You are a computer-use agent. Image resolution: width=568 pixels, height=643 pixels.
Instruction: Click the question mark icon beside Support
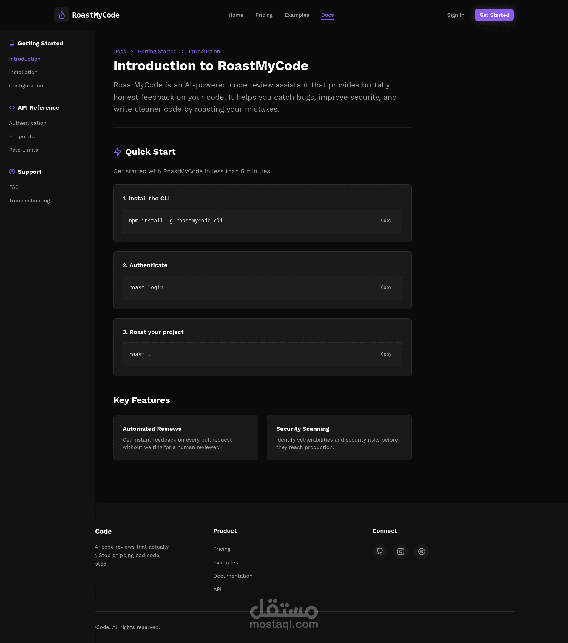pos(12,172)
